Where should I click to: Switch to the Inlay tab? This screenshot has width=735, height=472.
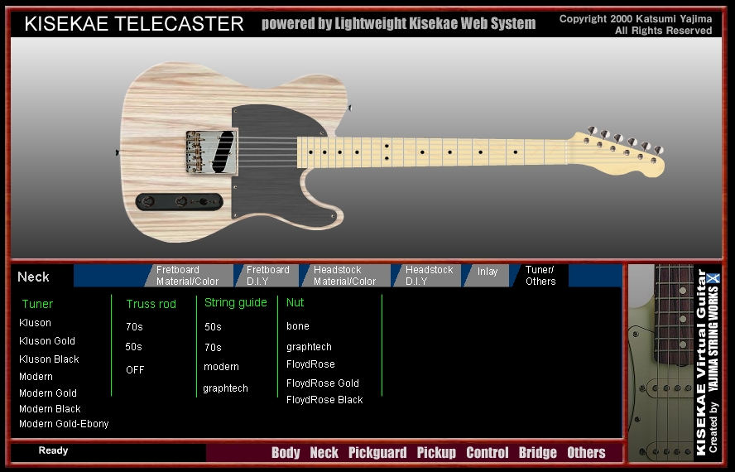click(488, 272)
